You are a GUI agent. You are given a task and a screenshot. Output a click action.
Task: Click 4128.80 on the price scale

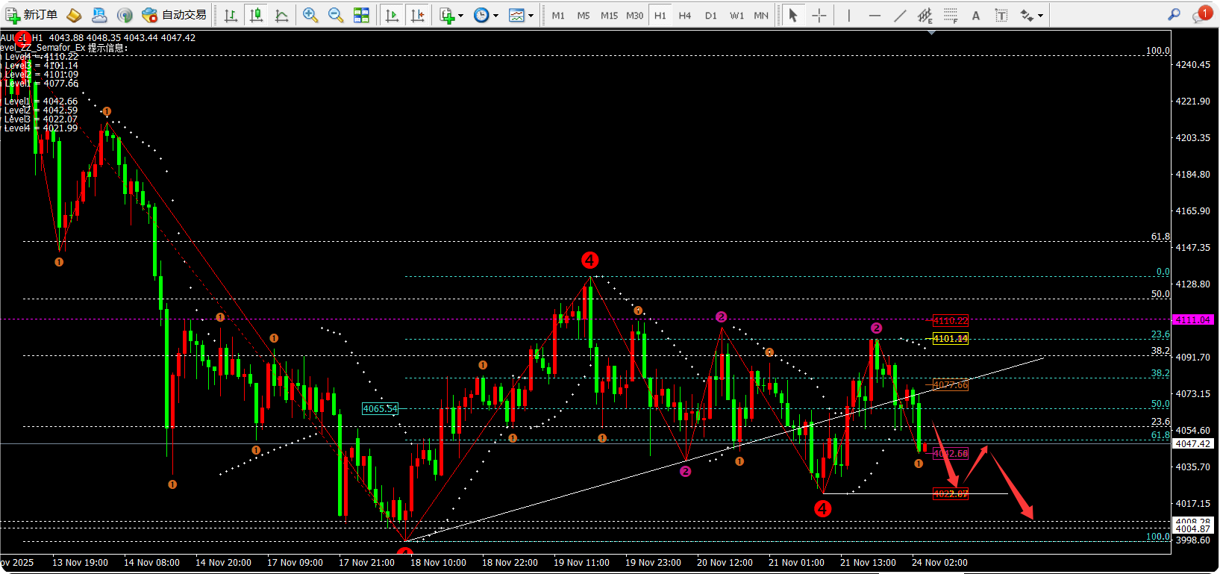coord(1193,284)
